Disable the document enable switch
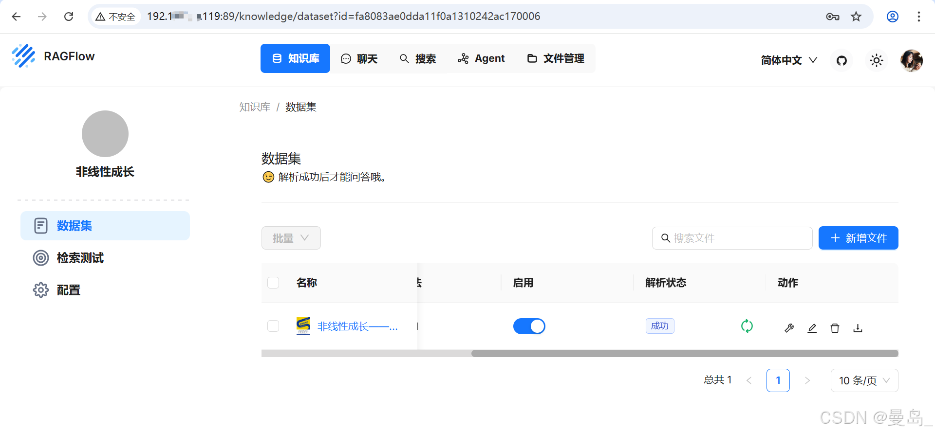 529,326
